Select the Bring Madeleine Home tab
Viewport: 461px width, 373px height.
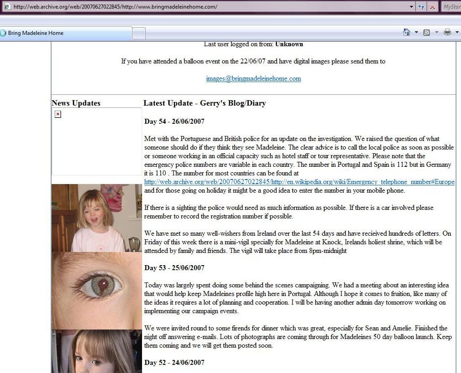[66, 33]
